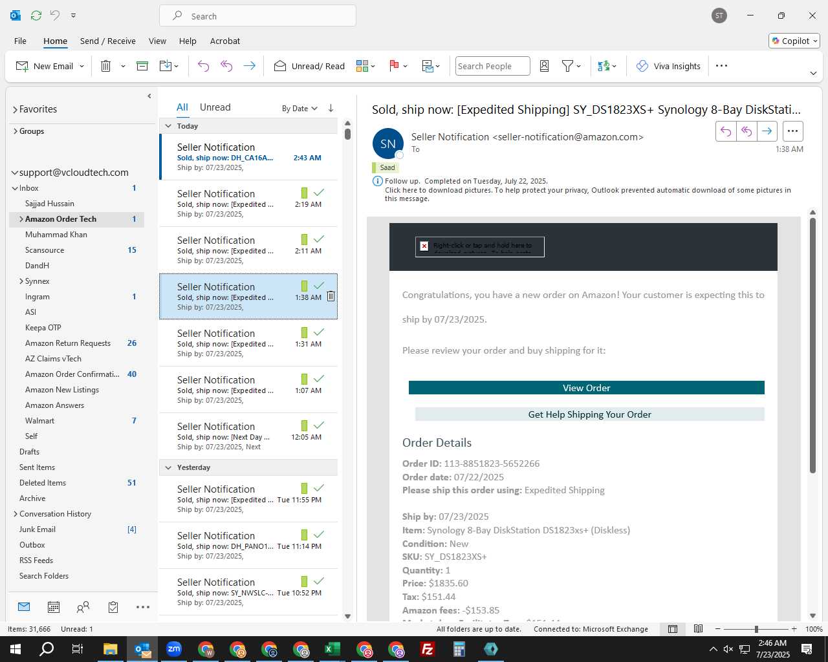Open the Help ribbon tab

pyautogui.click(x=188, y=41)
